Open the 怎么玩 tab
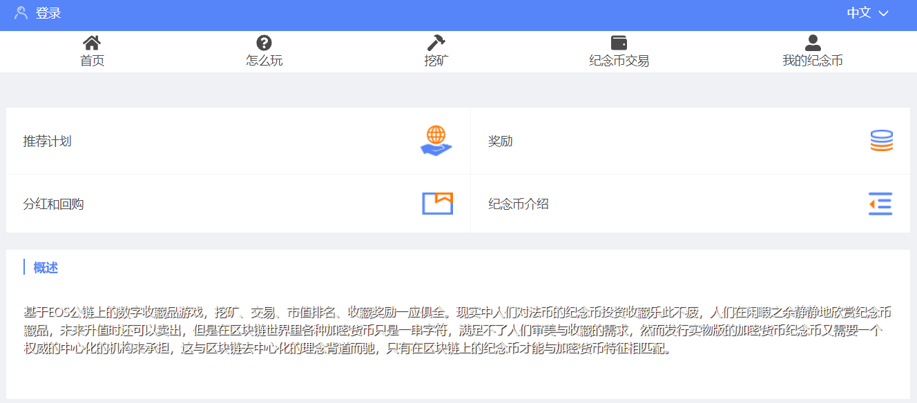Viewport: 917px width, 403px height. click(264, 61)
